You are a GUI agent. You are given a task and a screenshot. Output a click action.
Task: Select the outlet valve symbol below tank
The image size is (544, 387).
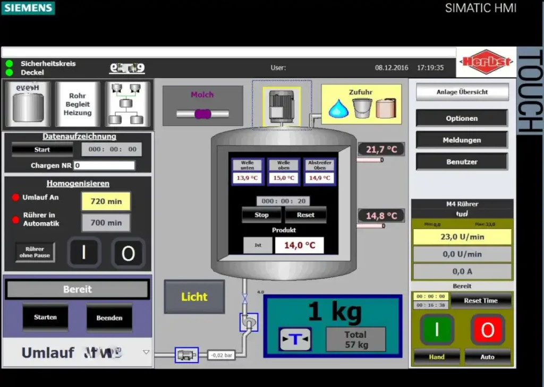(244, 298)
